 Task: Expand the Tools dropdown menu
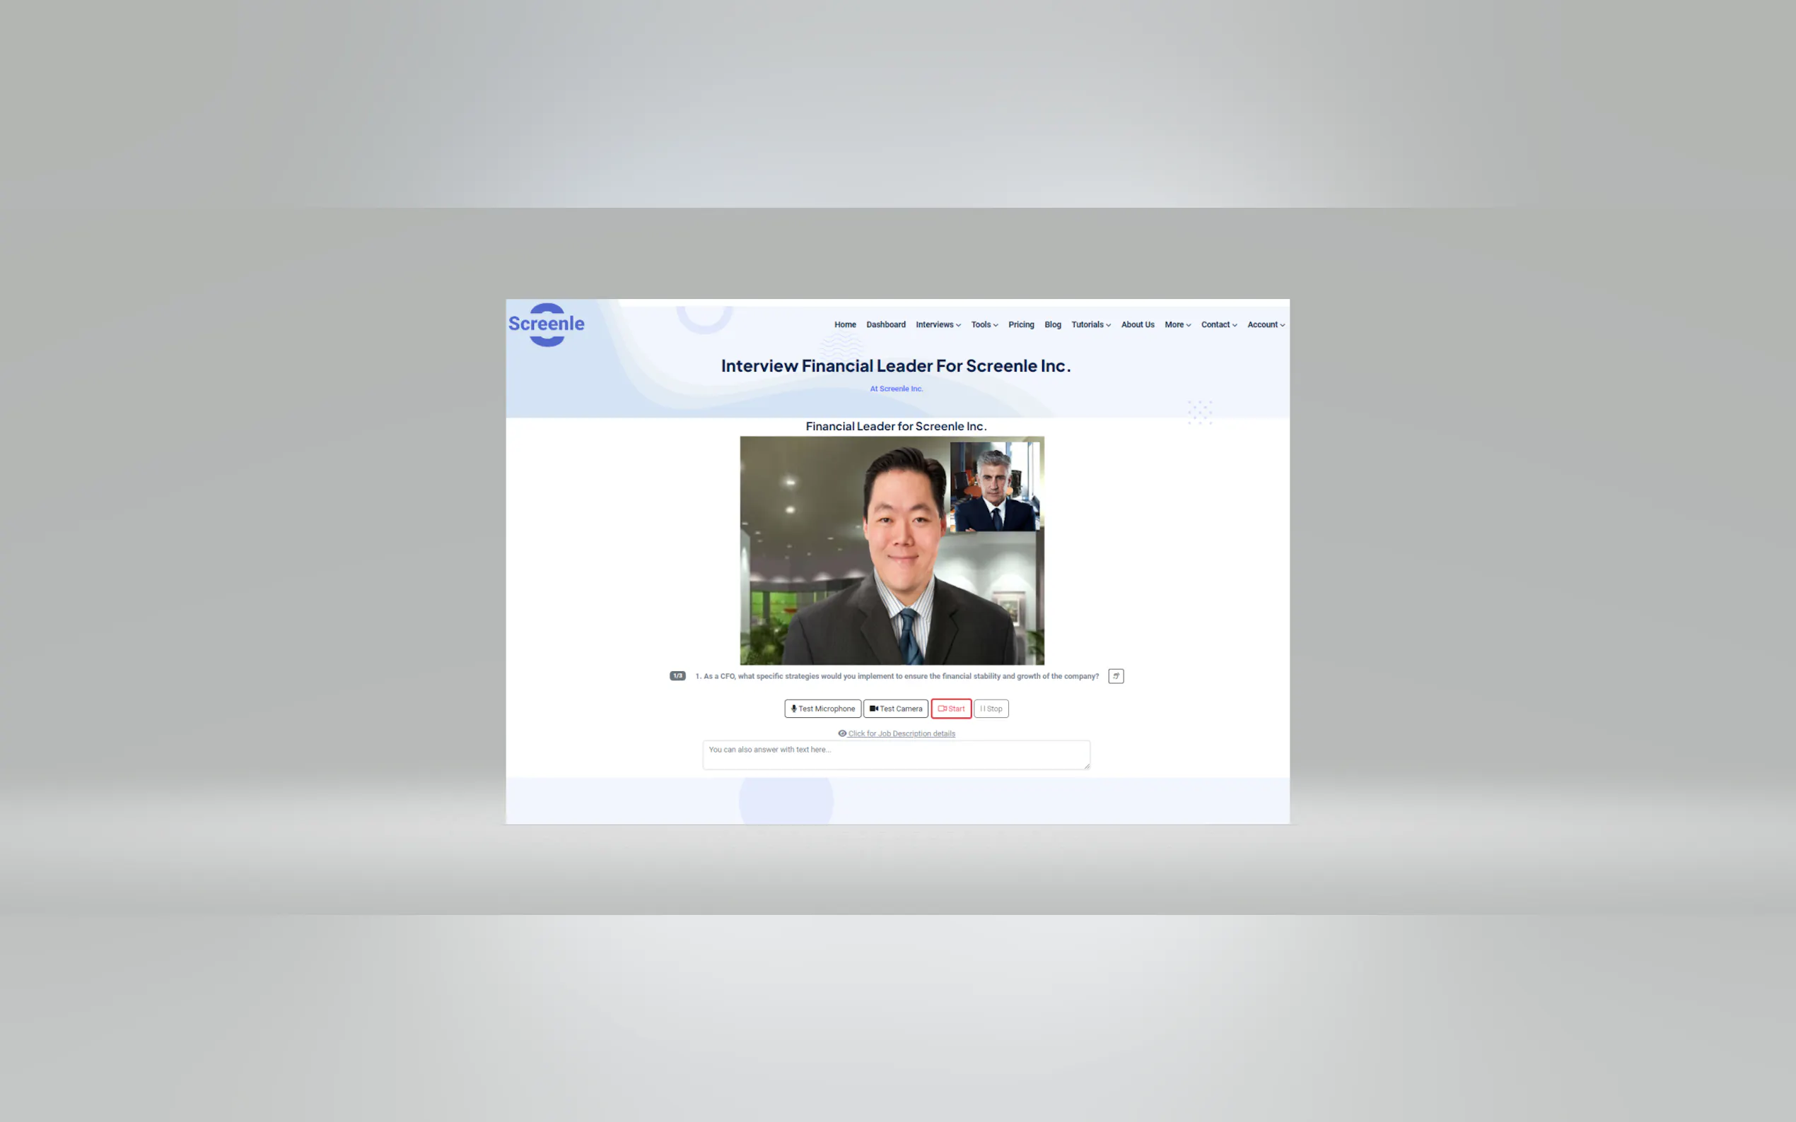984,325
